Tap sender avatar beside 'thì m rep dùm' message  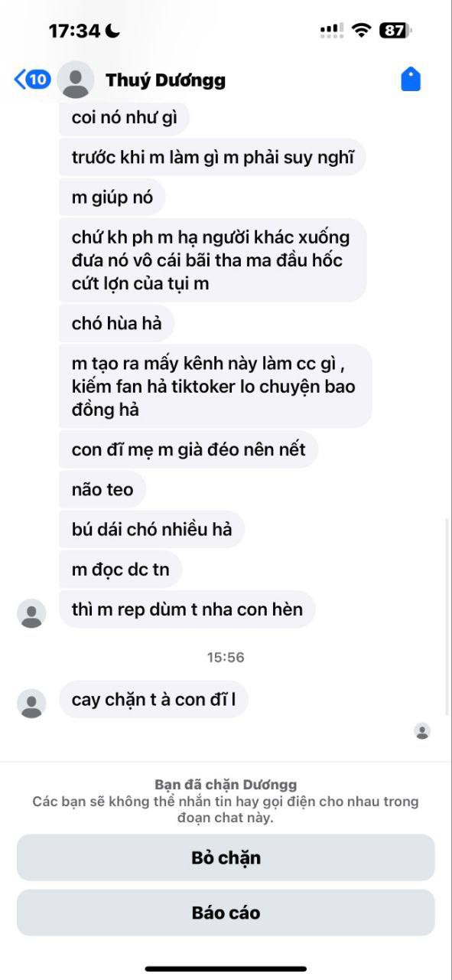point(31,613)
